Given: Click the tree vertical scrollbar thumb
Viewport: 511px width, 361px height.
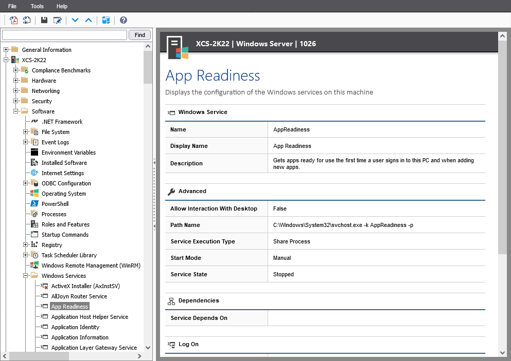Looking at the screenshot, I should click(x=148, y=67).
